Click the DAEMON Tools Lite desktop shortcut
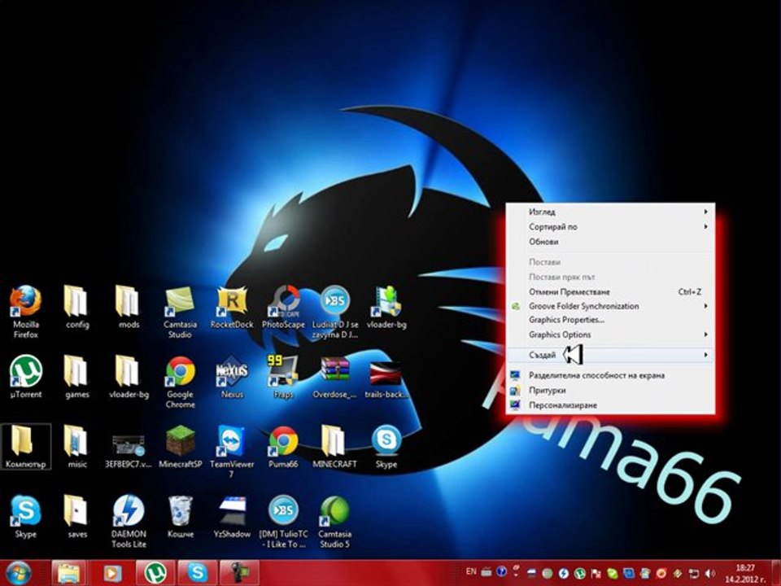This screenshot has height=586, width=781. coord(129,521)
